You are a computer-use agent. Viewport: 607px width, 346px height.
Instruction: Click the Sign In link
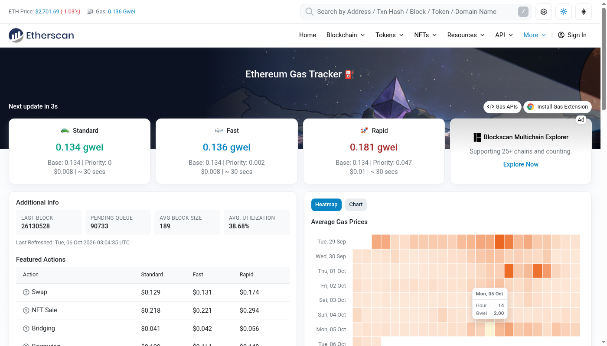(572, 35)
